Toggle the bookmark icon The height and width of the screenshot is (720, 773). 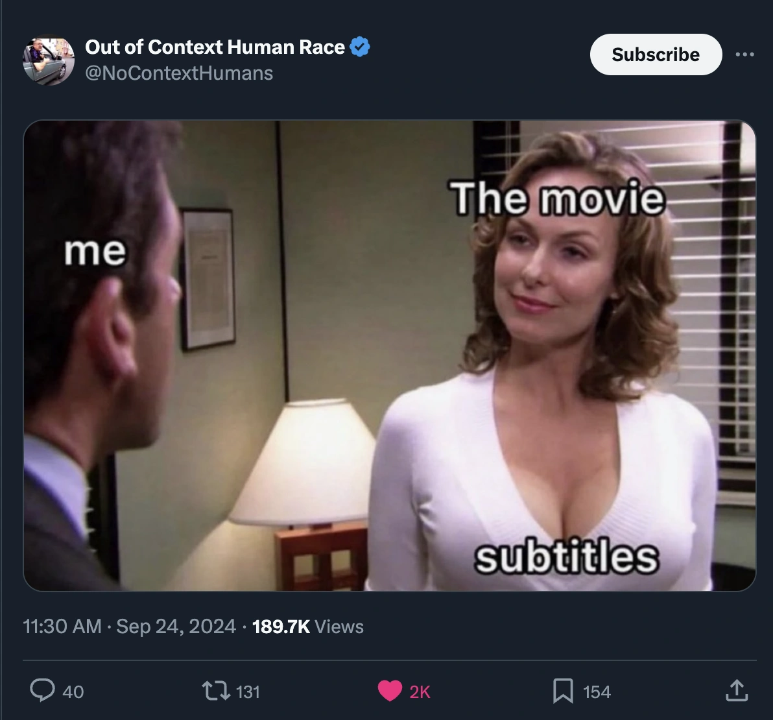tap(563, 691)
